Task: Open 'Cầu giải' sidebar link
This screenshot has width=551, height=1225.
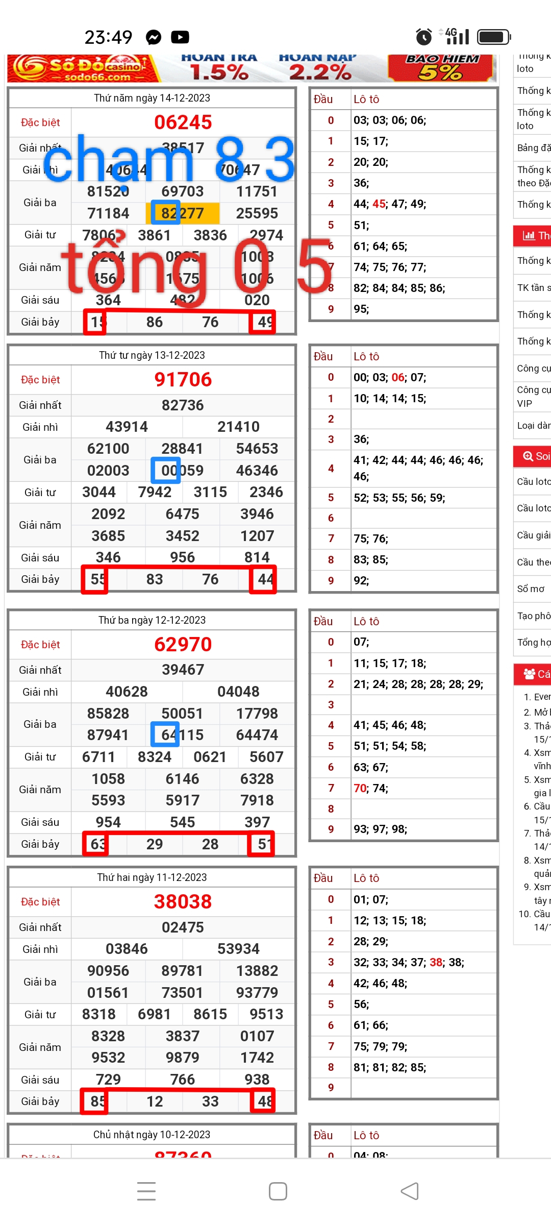Action: (533, 535)
